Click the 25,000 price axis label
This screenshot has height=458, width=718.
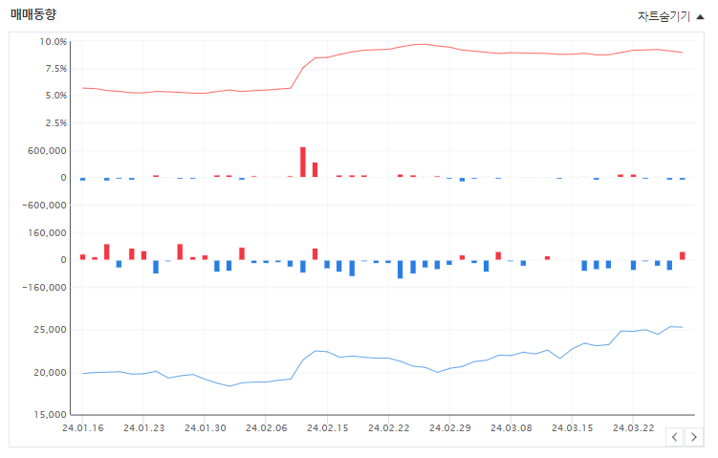pos(50,329)
